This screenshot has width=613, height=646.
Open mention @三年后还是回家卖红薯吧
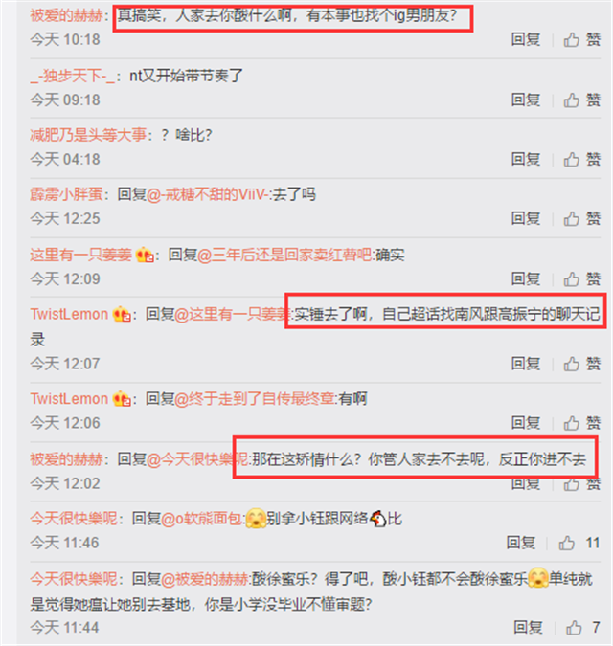(284, 256)
